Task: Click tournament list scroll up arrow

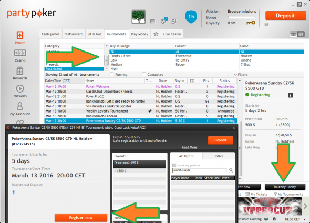Action: pos(240,80)
